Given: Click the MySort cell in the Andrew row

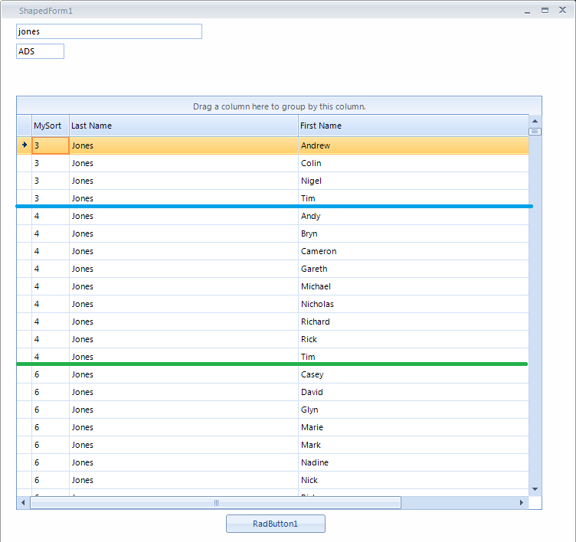Looking at the screenshot, I should (51, 145).
